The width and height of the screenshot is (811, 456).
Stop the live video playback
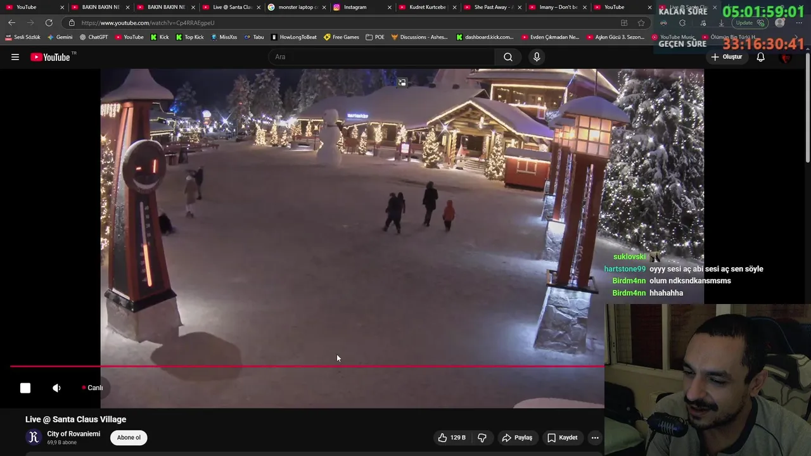point(25,388)
